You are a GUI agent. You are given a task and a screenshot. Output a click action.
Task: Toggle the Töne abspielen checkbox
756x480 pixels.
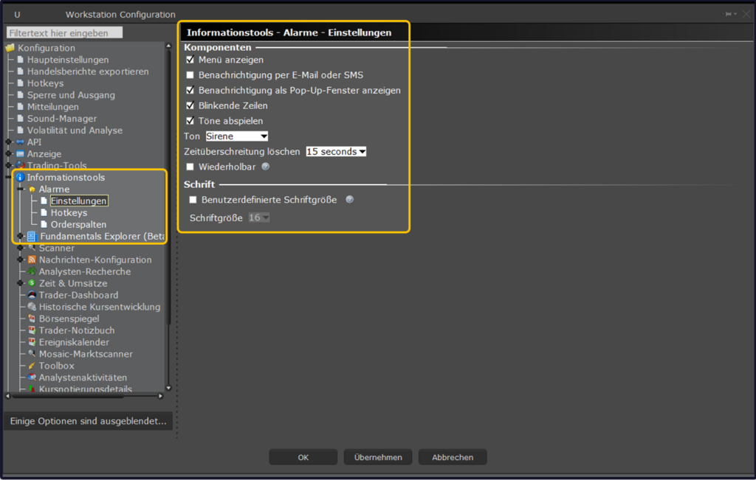[190, 121]
